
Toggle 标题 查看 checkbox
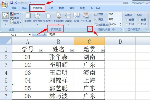(x=138, y=20)
